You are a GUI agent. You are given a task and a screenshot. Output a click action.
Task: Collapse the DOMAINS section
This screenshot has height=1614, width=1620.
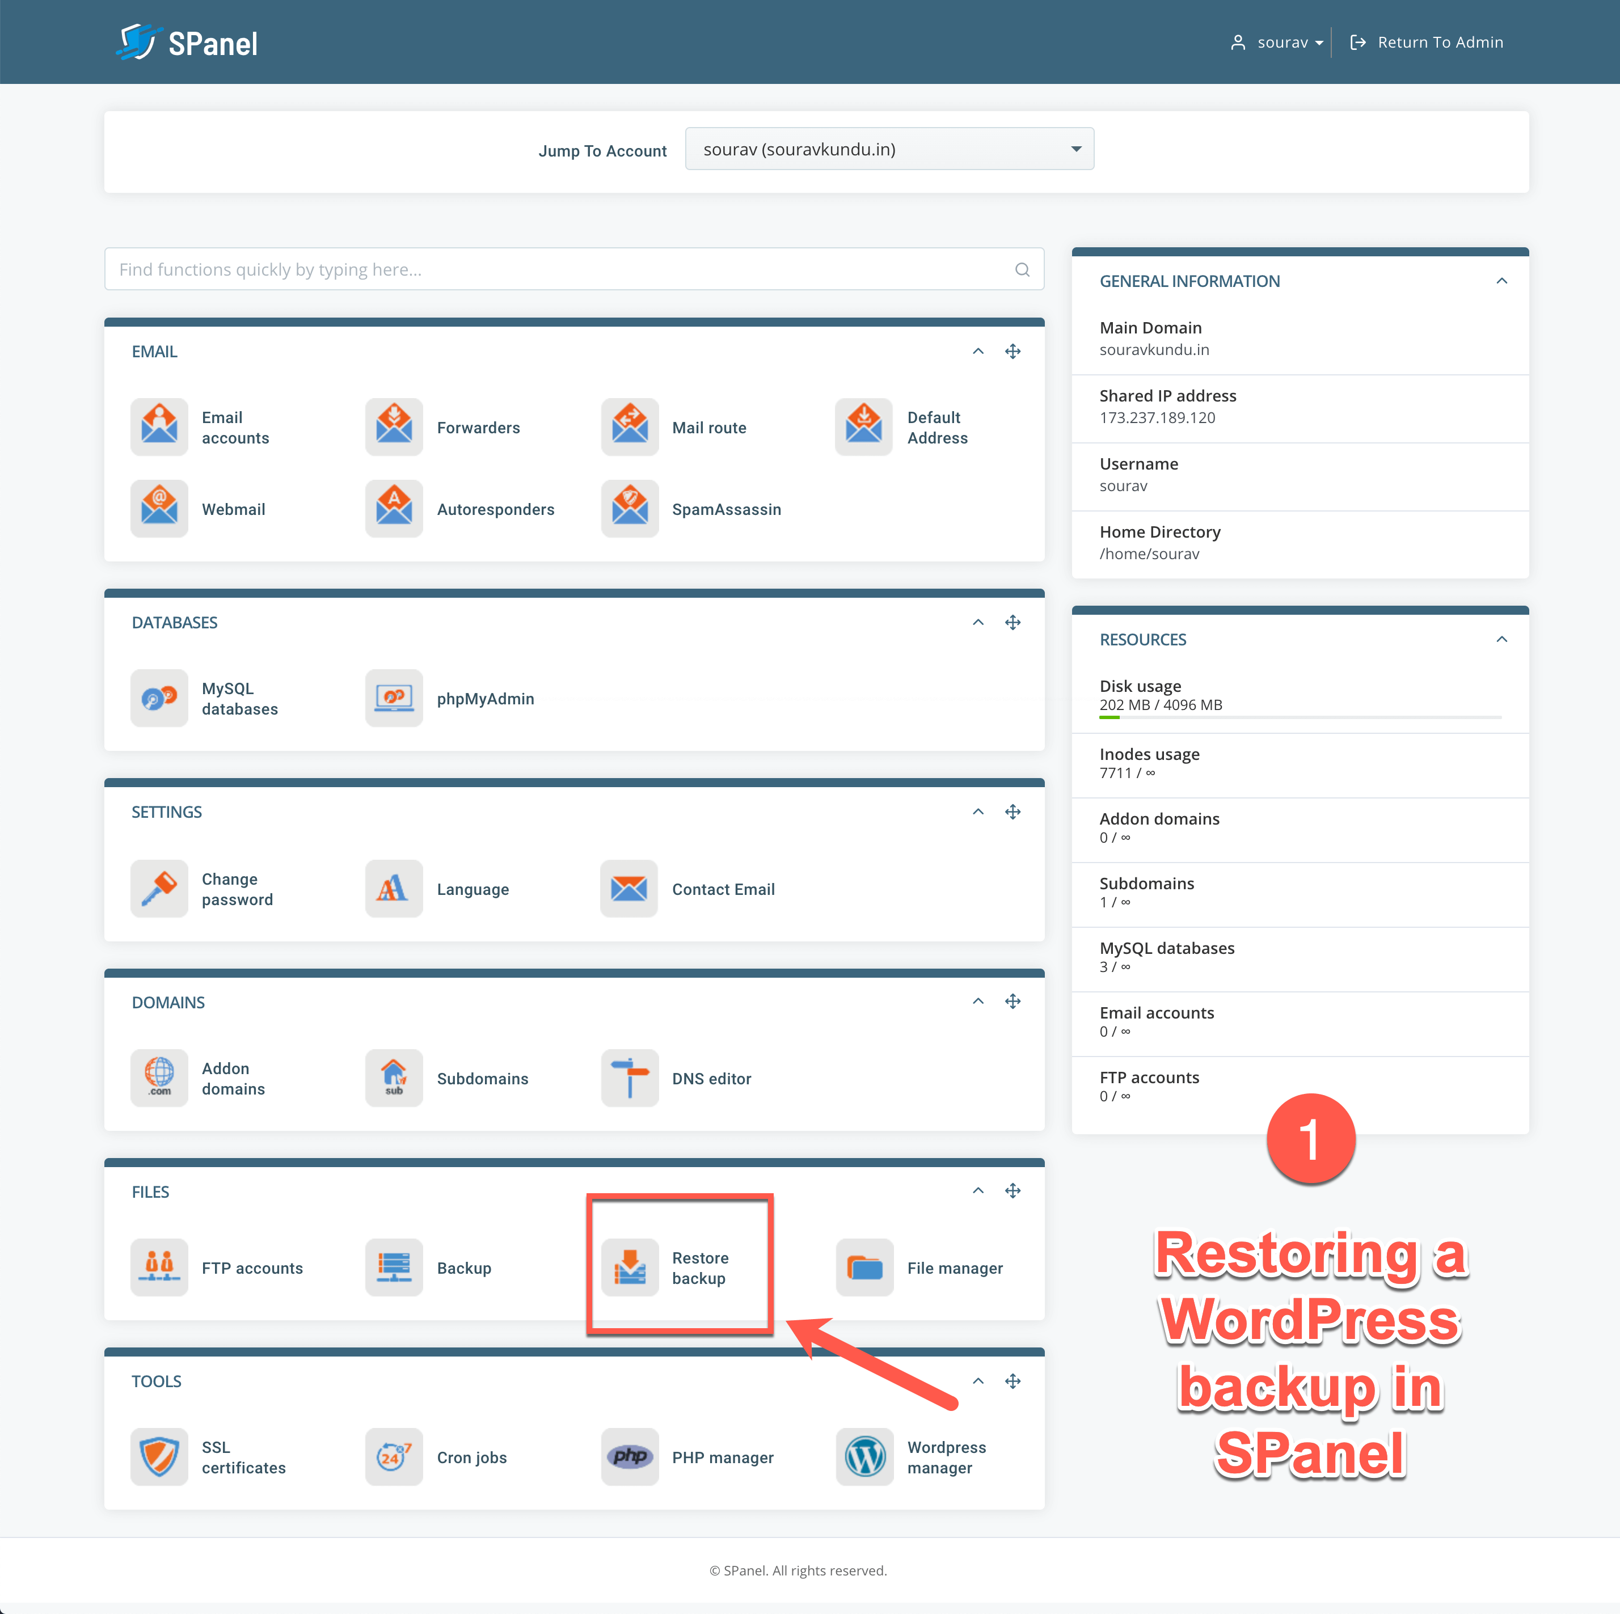978,1001
